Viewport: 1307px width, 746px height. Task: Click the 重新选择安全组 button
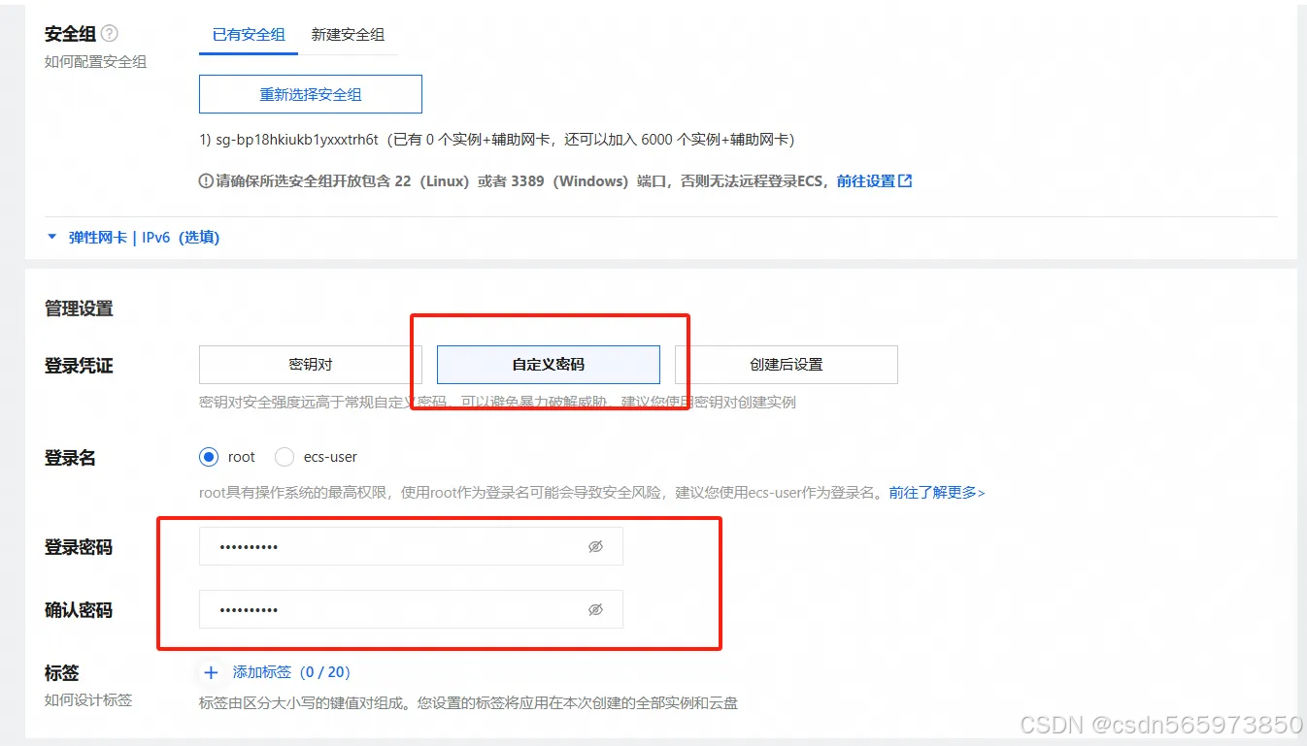click(x=310, y=93)
